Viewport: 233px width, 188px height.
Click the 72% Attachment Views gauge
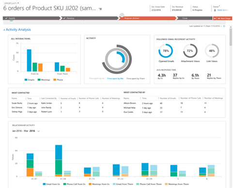[190, 51]
